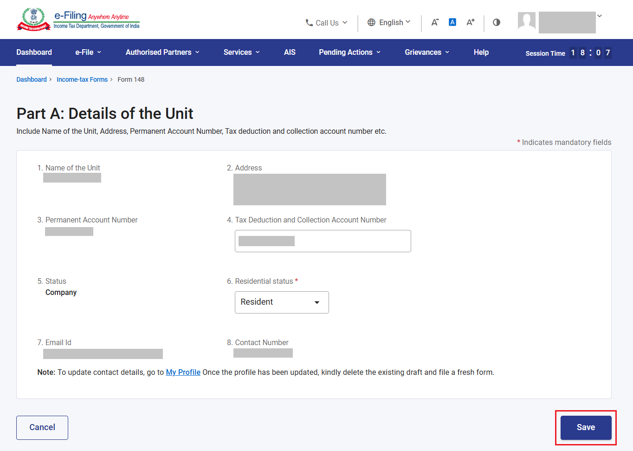
Task: Increase font size with the A+ icon
Action: point(471,22)
